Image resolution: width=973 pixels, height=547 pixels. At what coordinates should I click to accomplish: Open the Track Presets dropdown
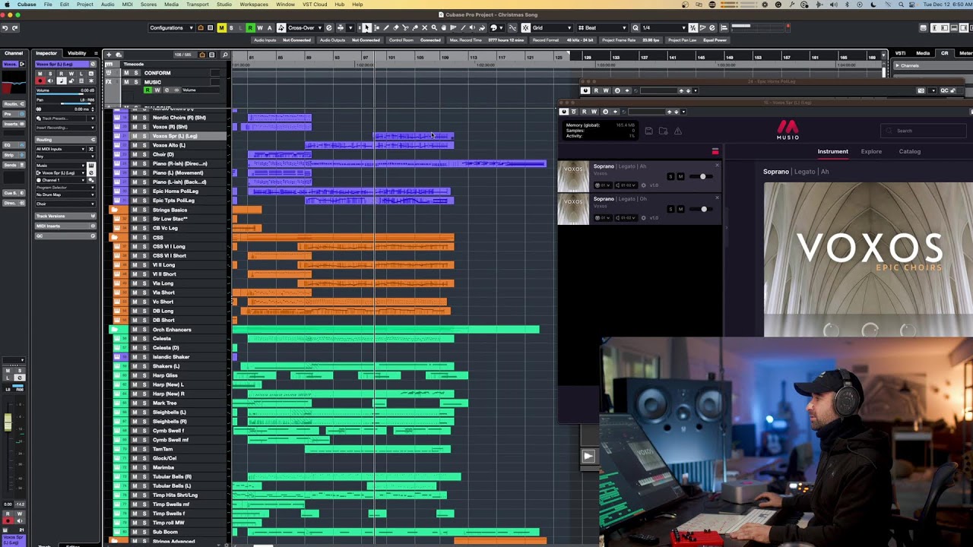(65, 119)
